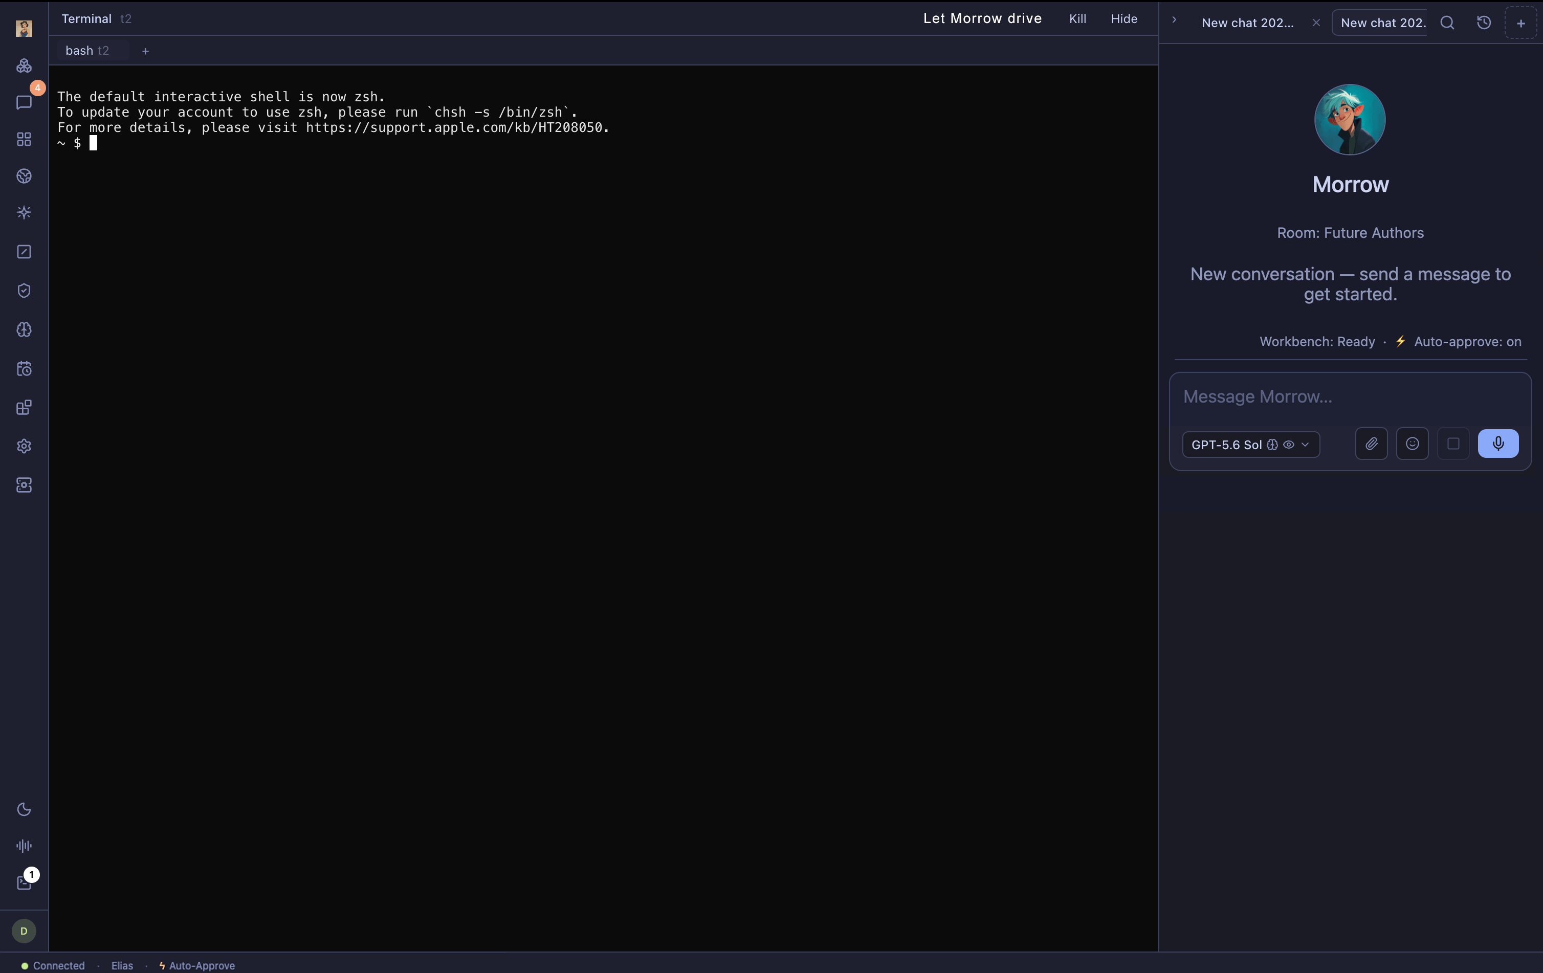Kill the terminal session
The width and height of the screenshot is (1543, 973).
(x=1077, y=18)
